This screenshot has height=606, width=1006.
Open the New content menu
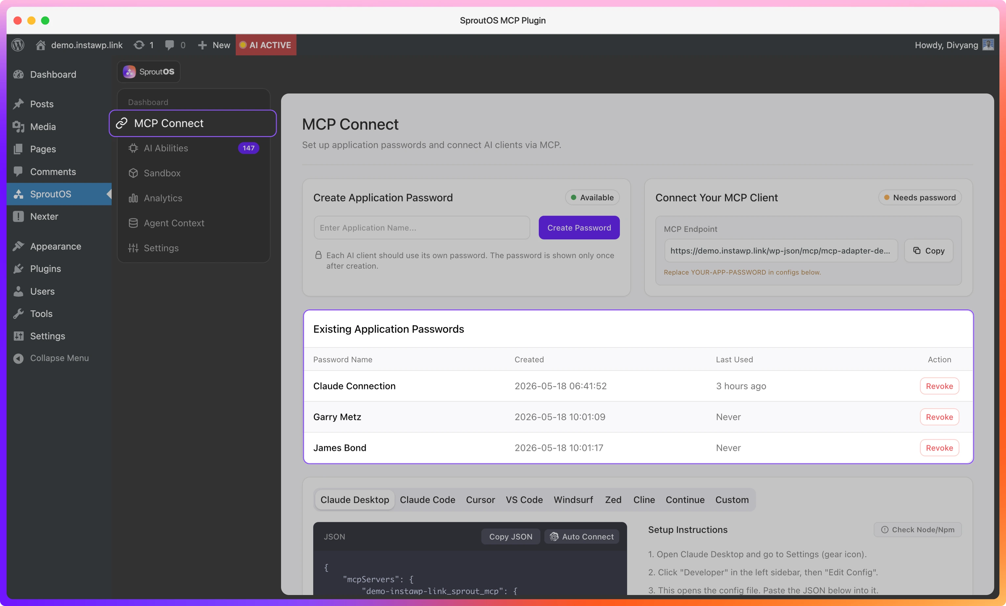point(214,45)
